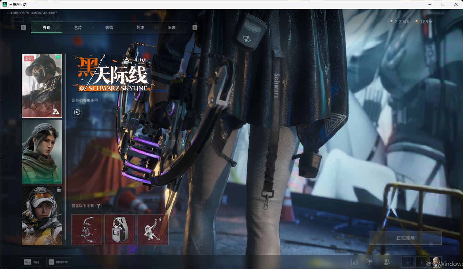This screenshot has height=269, width=463.
Task: Switch to the 名片 tab
Action: click(x=78, y=28)
